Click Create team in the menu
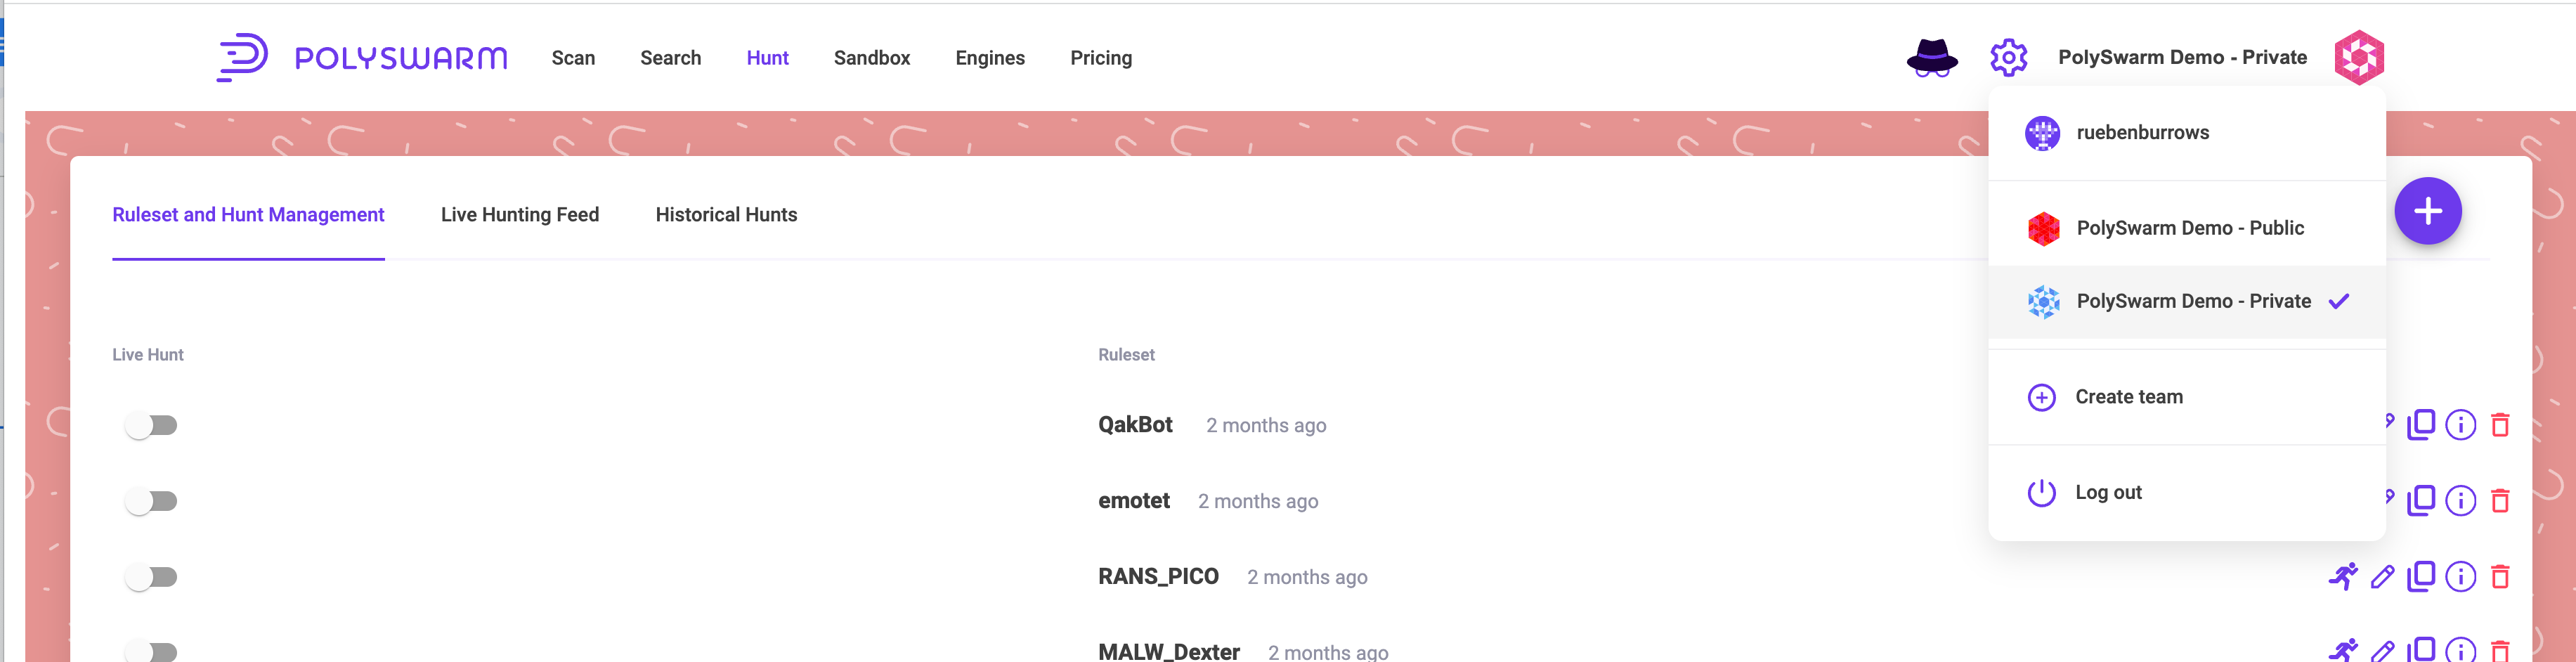Viewport: 2576px width, 662px height. tap(2128, 397)
